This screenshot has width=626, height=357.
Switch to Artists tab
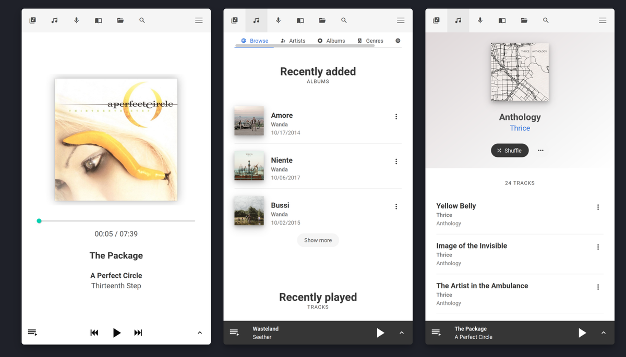tap(293, 41)
